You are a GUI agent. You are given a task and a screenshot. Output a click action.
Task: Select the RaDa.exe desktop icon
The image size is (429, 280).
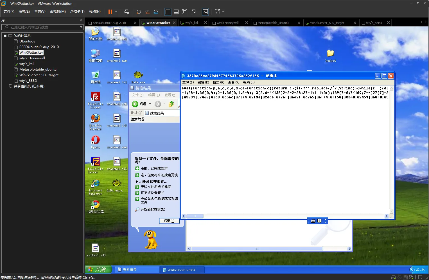click(138, 77)
